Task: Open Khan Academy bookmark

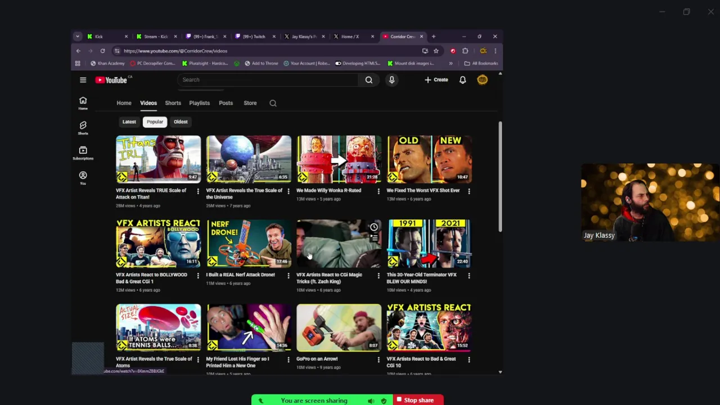Action: click(106, 63)
